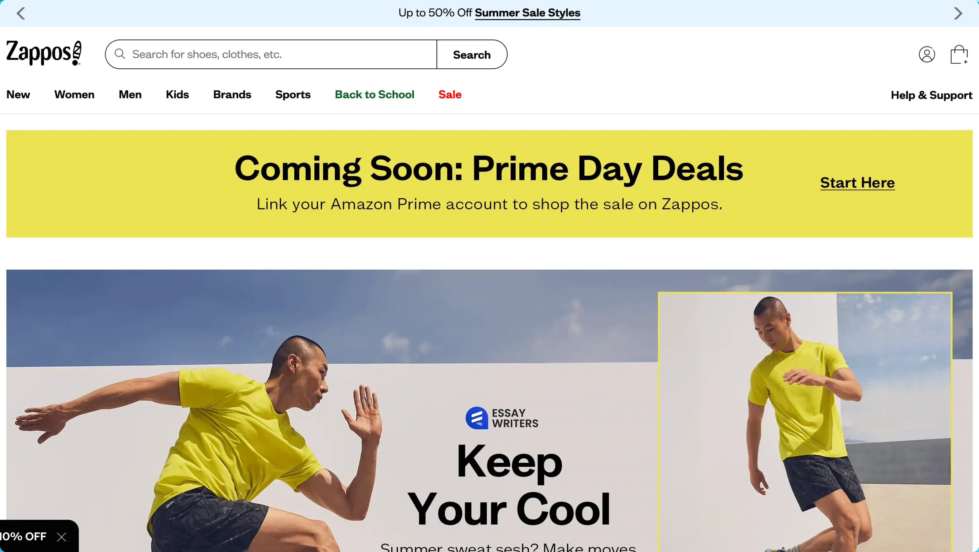Open the New menu
Screen dimensions: 979x552
[x=18, y=95]
